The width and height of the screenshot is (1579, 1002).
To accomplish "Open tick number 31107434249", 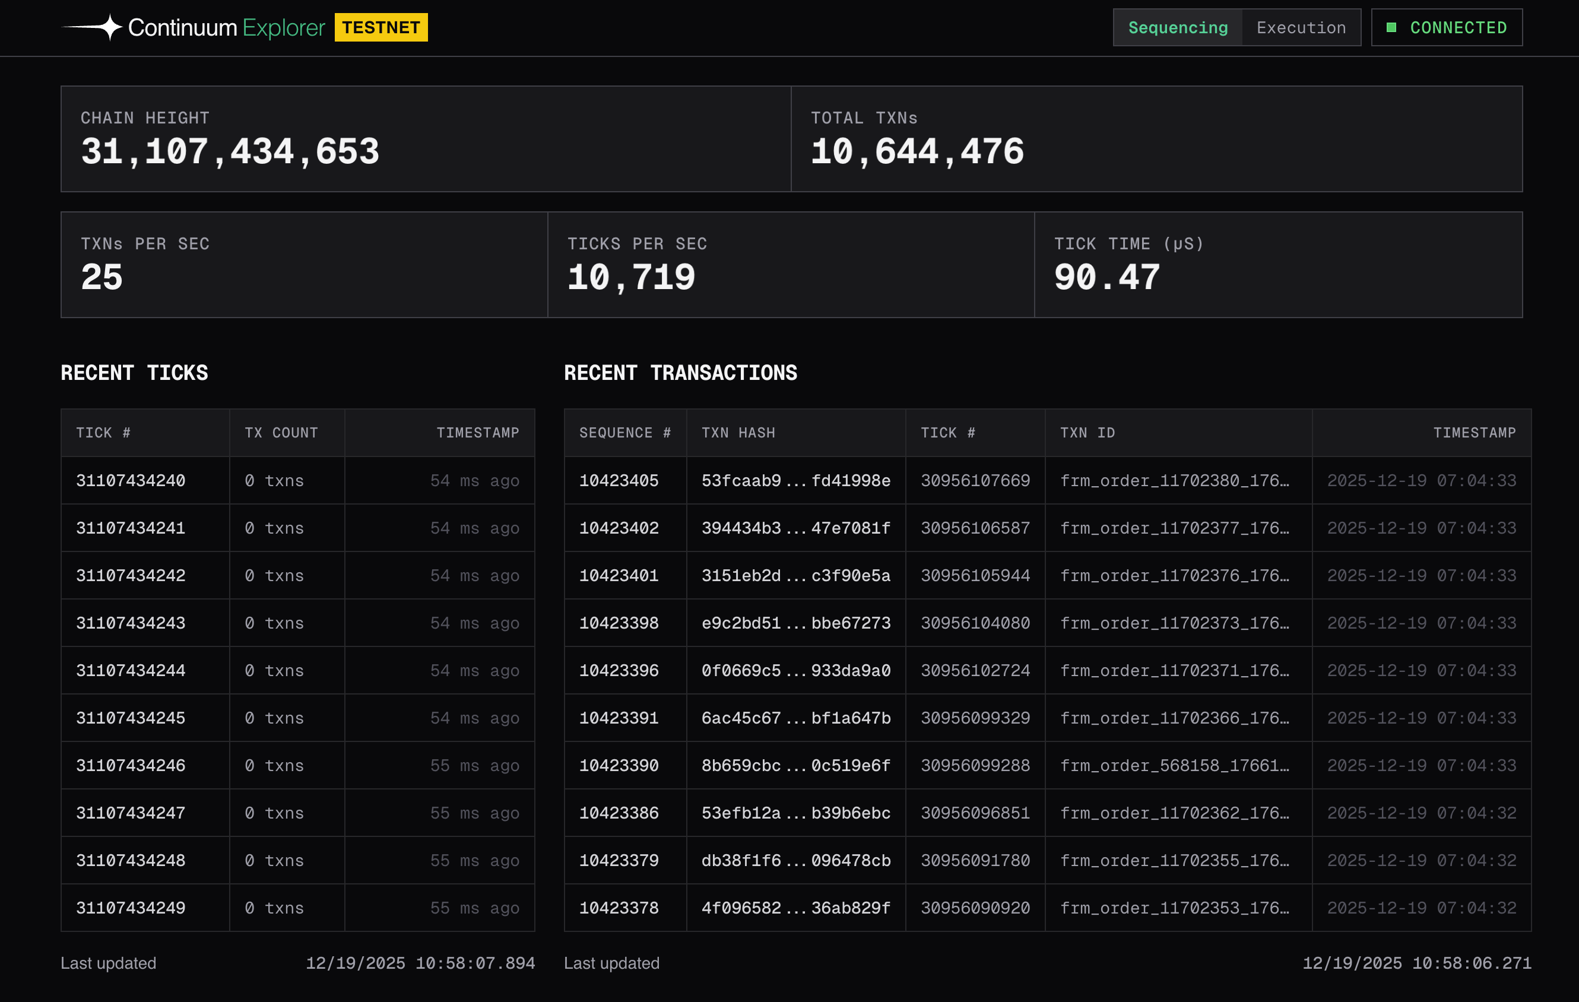I will 131,908.
